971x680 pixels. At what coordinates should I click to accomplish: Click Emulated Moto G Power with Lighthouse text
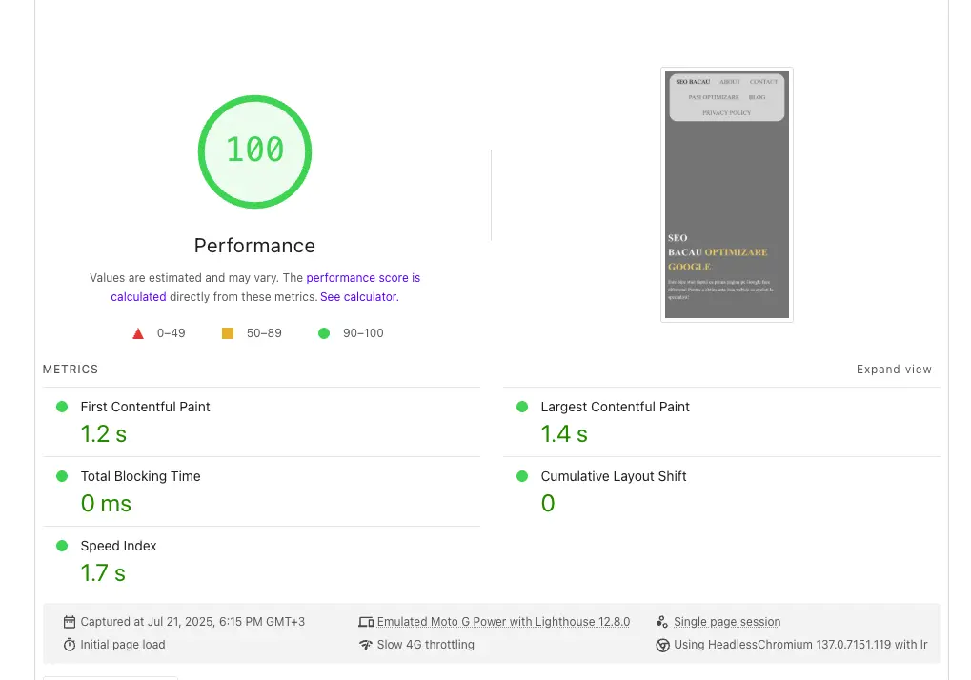point(503,622)
